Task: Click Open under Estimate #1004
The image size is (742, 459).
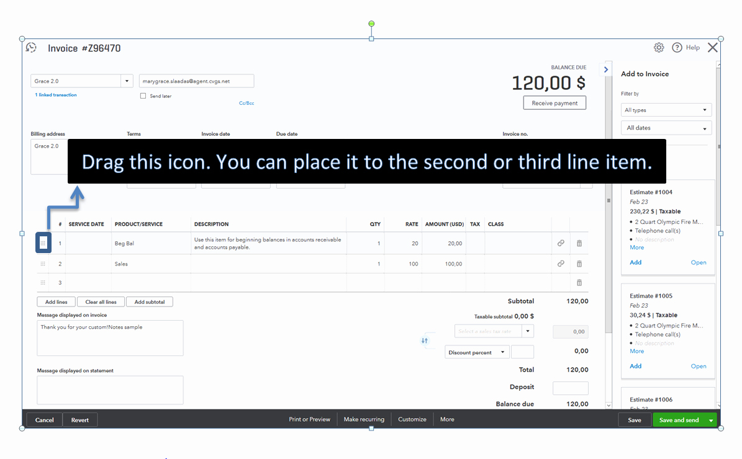Action: click(x=699, y=262)
